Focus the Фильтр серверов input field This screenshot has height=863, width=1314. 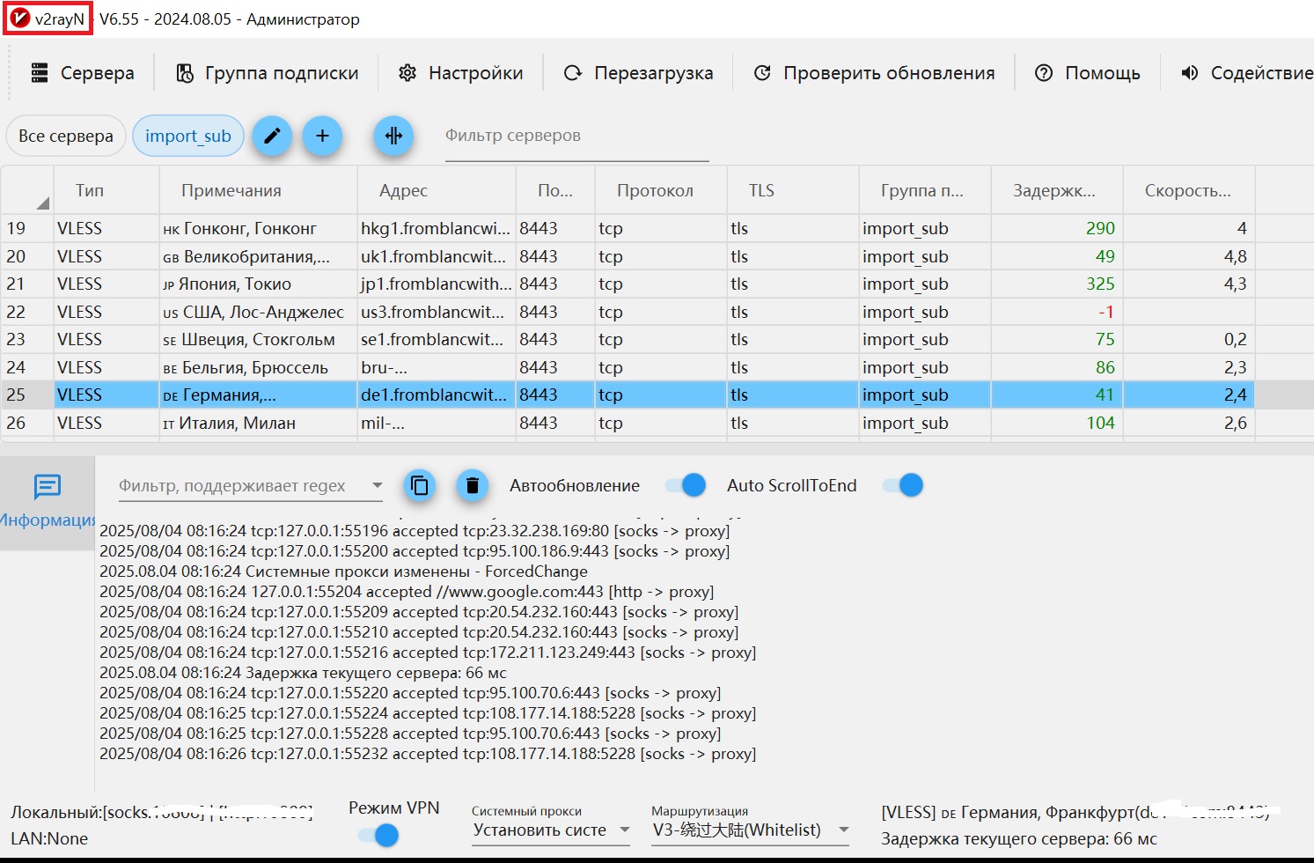[576, 136]
